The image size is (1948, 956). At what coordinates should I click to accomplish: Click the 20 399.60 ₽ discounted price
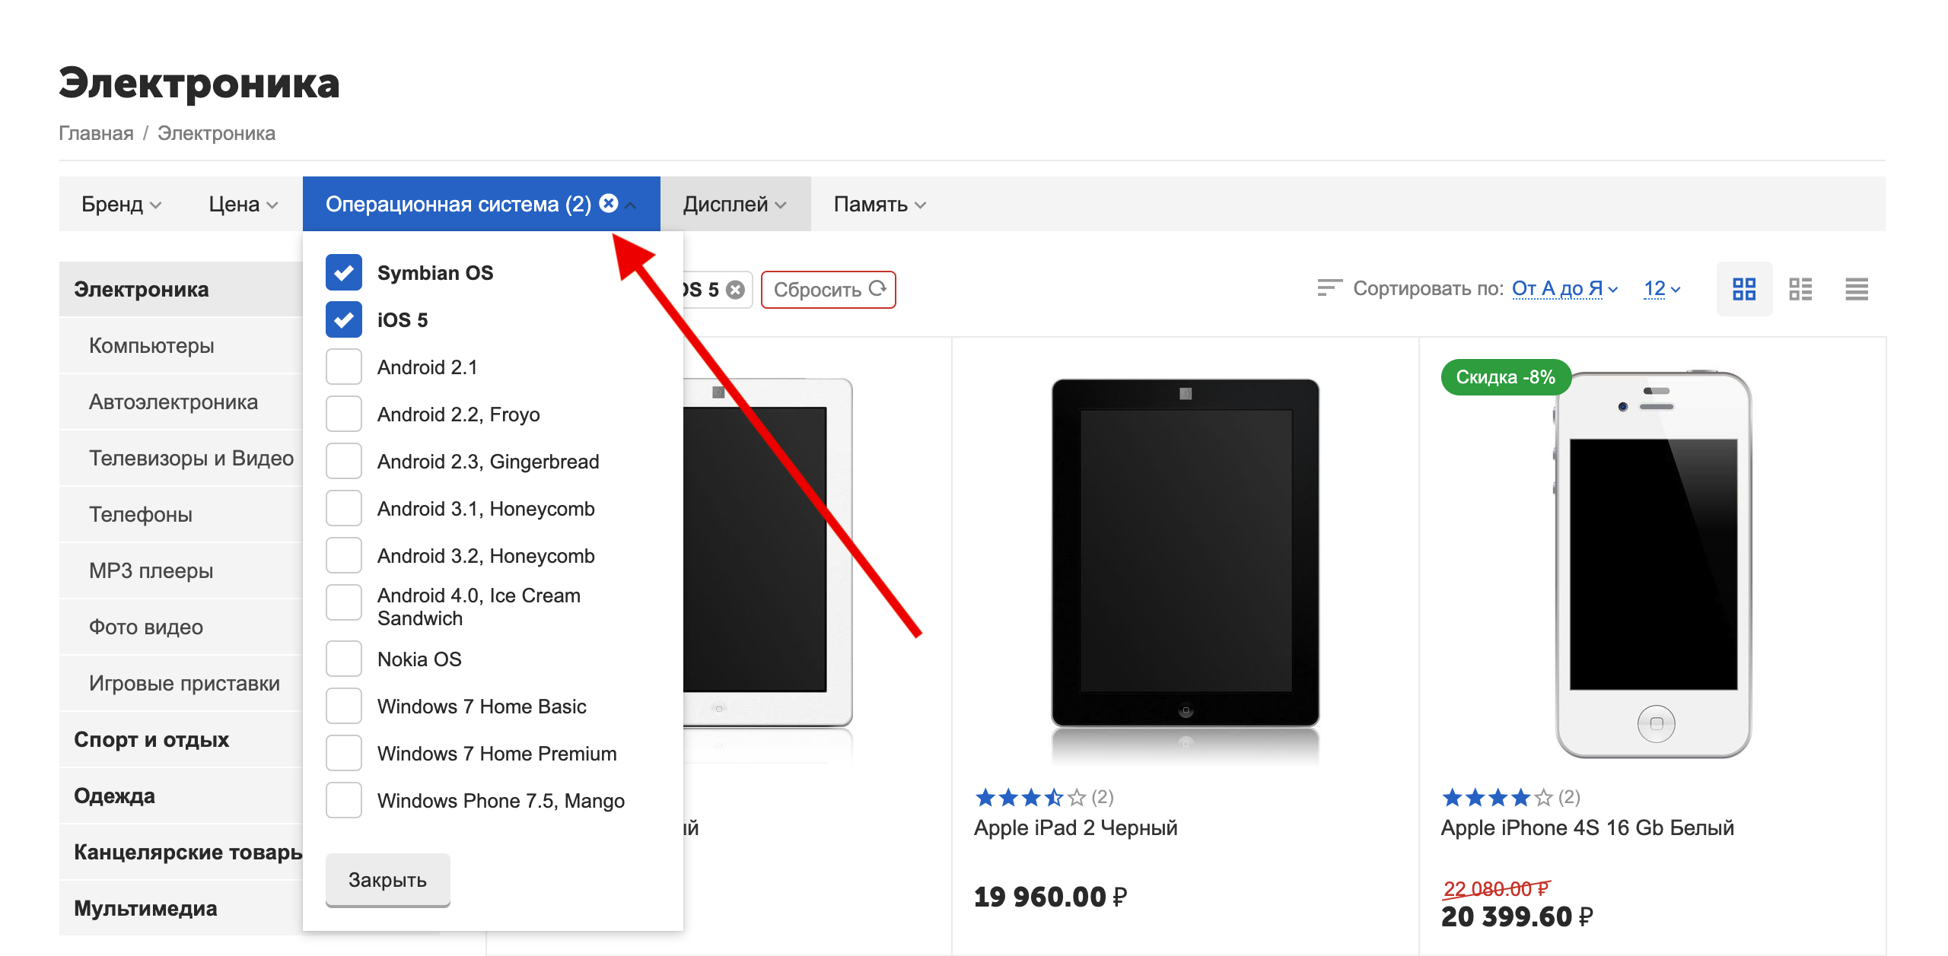(1517, 916)
